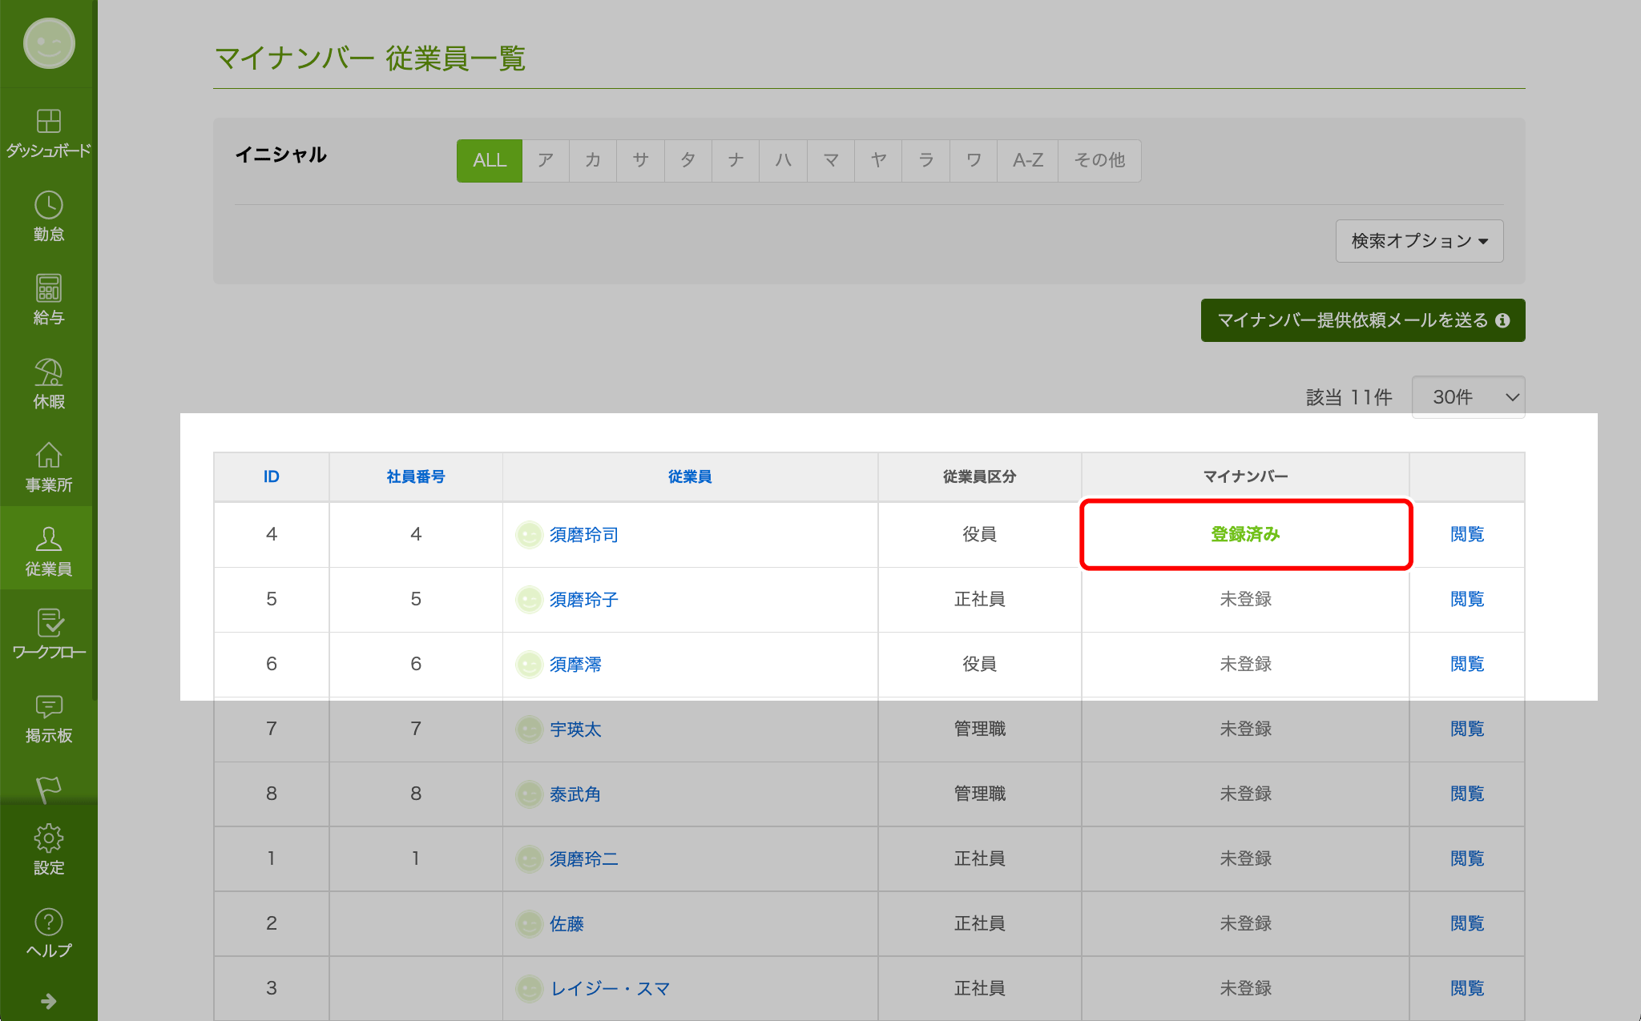This screenshot has width=1641, height=1021.
Task: Open the 設定 settings gear icon
Action: coord(48,838)
